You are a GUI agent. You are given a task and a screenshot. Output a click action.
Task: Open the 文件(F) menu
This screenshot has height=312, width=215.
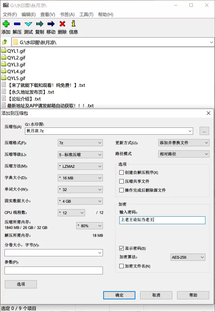[x=10, y=15]
